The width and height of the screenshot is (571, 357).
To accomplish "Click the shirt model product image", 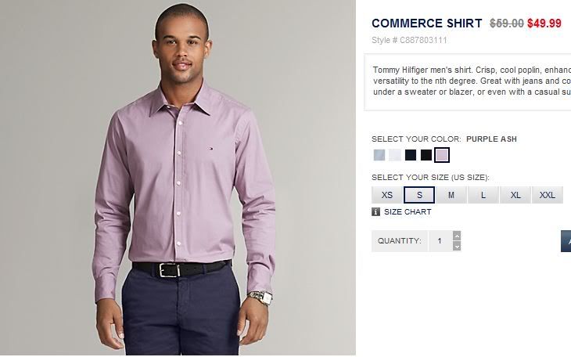I will (x=178, y=178).
